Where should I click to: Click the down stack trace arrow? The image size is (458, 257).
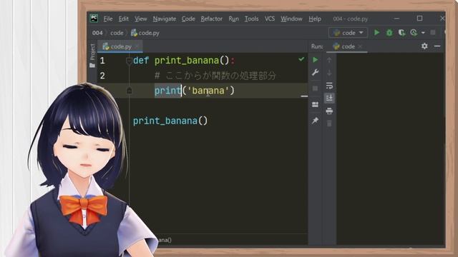tap(329, 73)
